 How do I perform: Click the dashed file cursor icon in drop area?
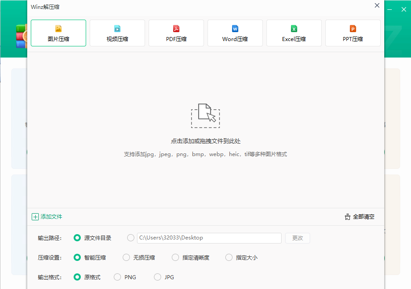click(x=206, y=116)
